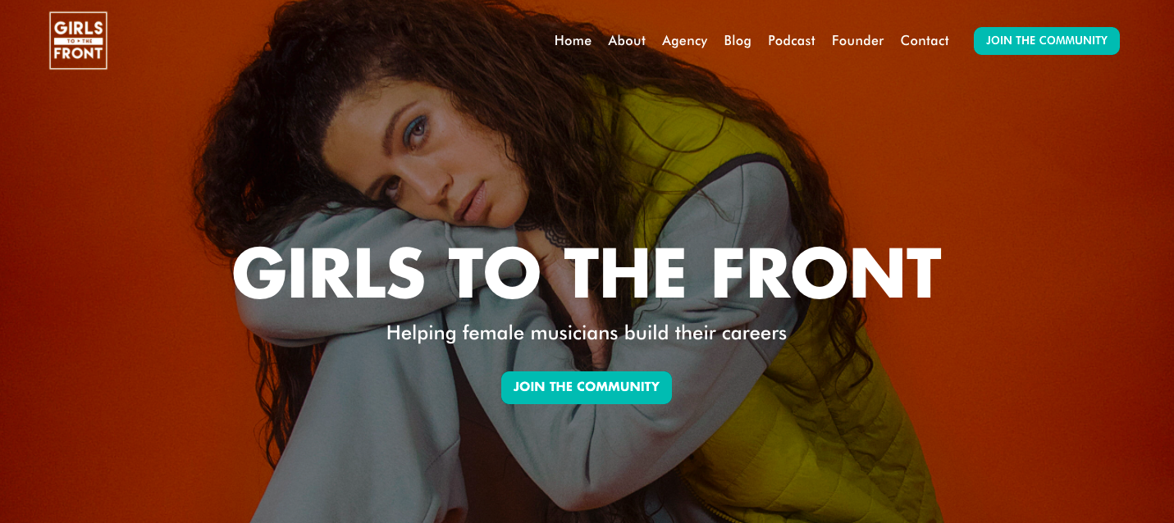Viewport: 1174px width, 523px height.
Task: Open the Blog link
Action: click(x=738, y=41)
